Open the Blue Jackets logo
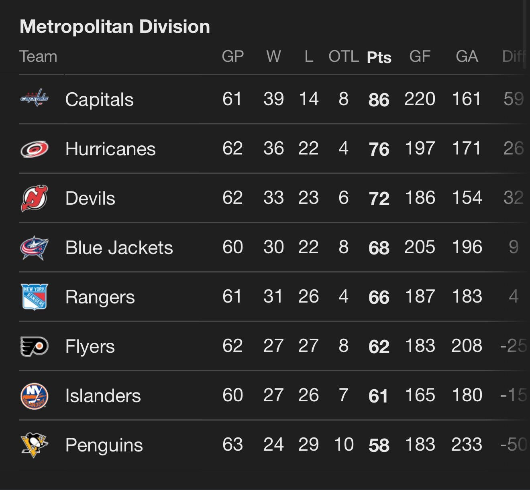The width and height of the screenshot is (530, 490). point(34,248)
